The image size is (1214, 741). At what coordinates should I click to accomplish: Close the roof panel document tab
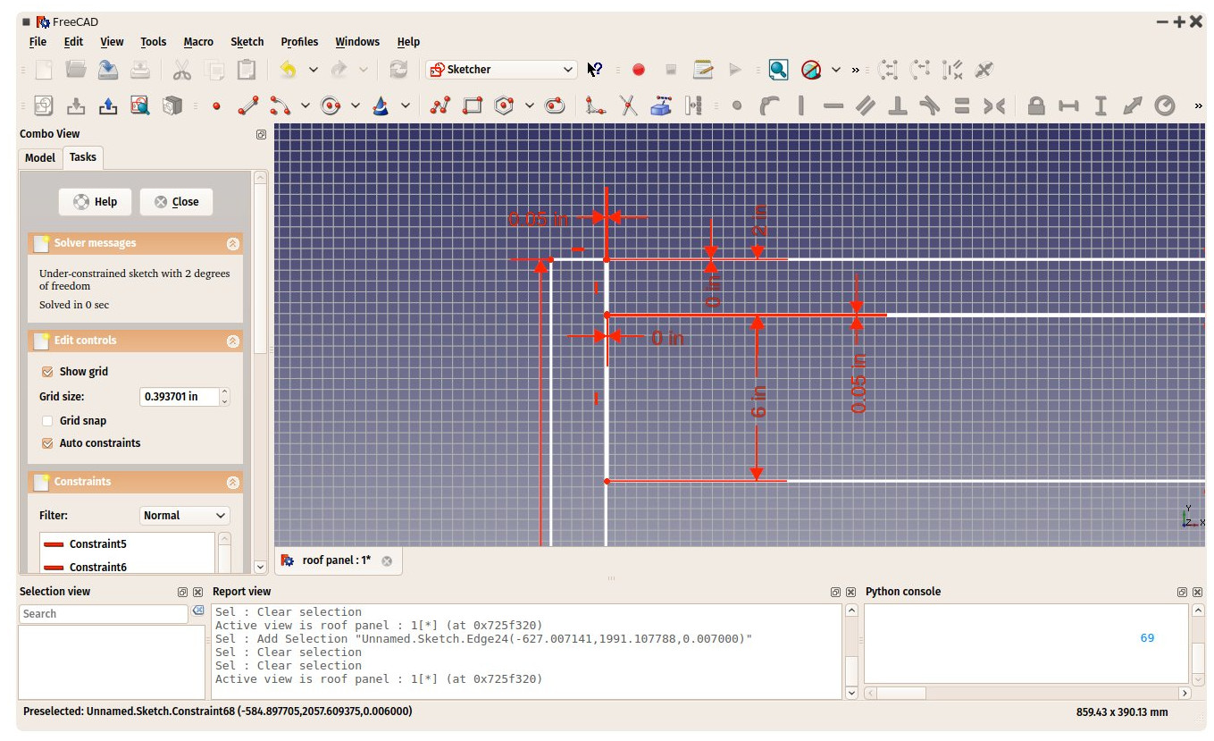click(x=387, y=561)
